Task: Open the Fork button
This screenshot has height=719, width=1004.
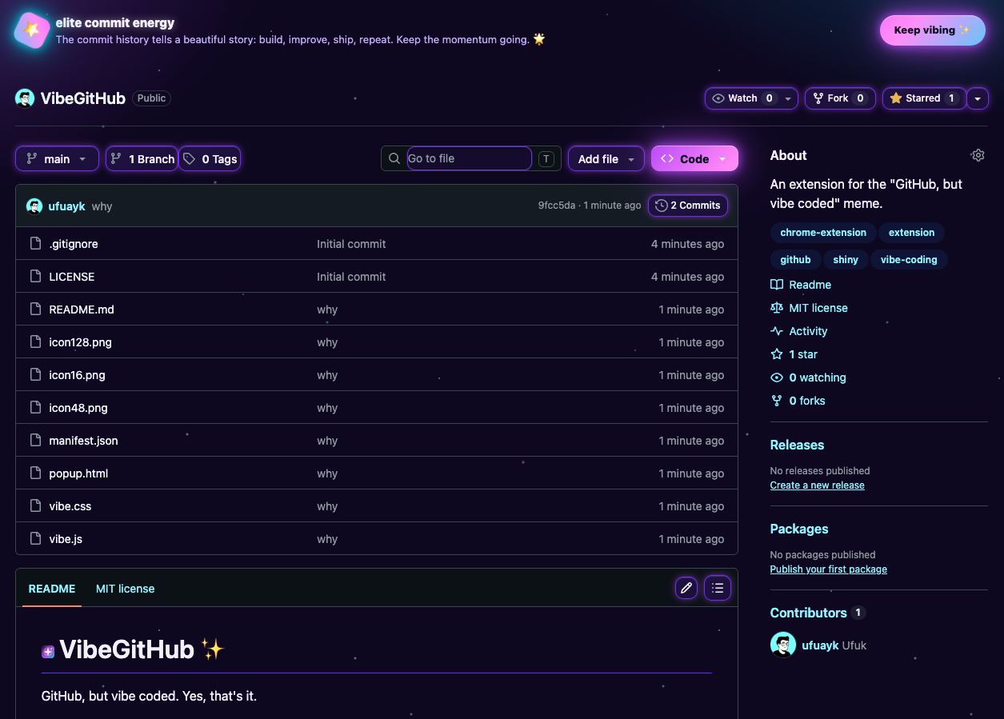Action: point(840,98)
